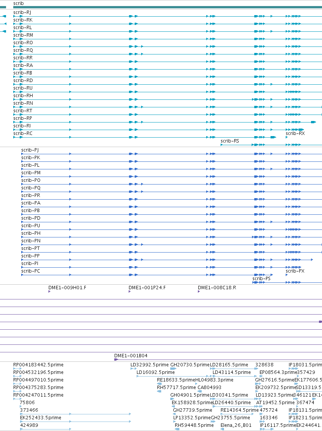Select protein scrib-PL label

(30, 165)
